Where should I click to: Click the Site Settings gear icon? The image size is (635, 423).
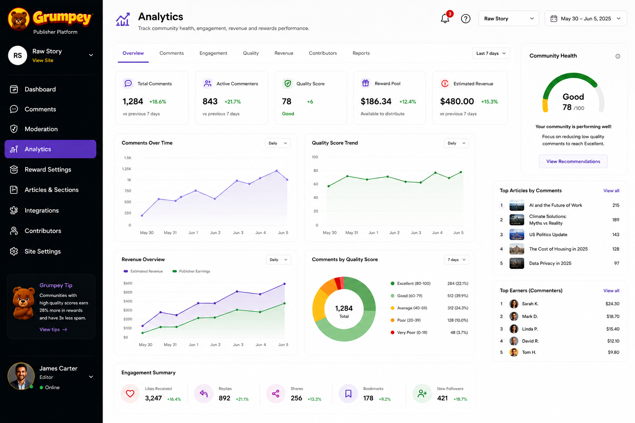coord(14,251)
